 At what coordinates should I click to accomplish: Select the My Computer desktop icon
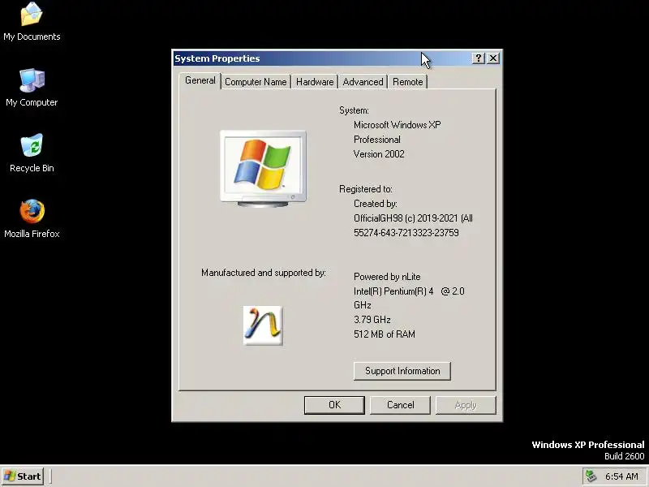(32, 88)
